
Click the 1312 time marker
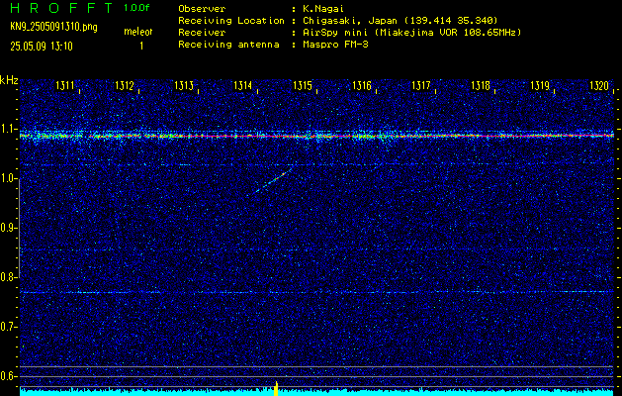125,85
